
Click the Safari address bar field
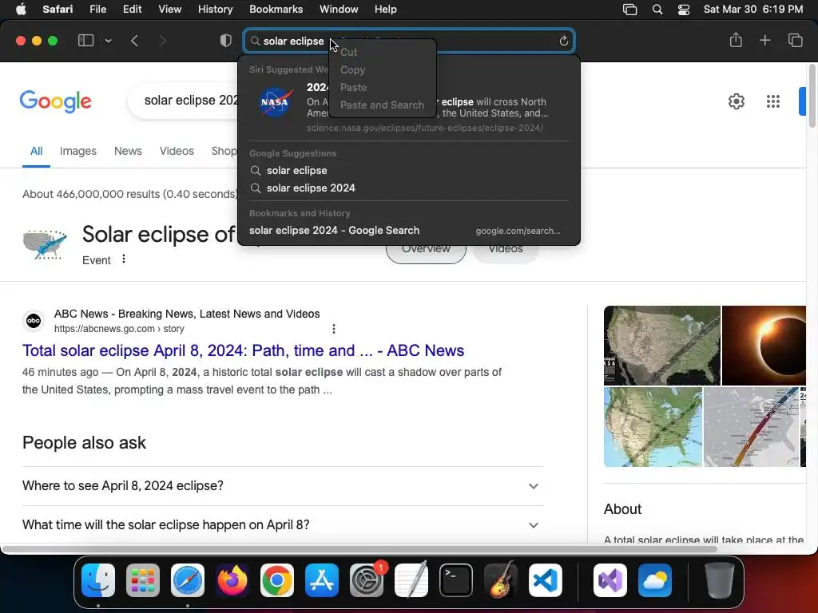[x=409, y=41]
